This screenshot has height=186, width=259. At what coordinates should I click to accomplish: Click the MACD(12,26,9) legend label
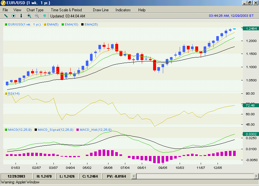20,130
